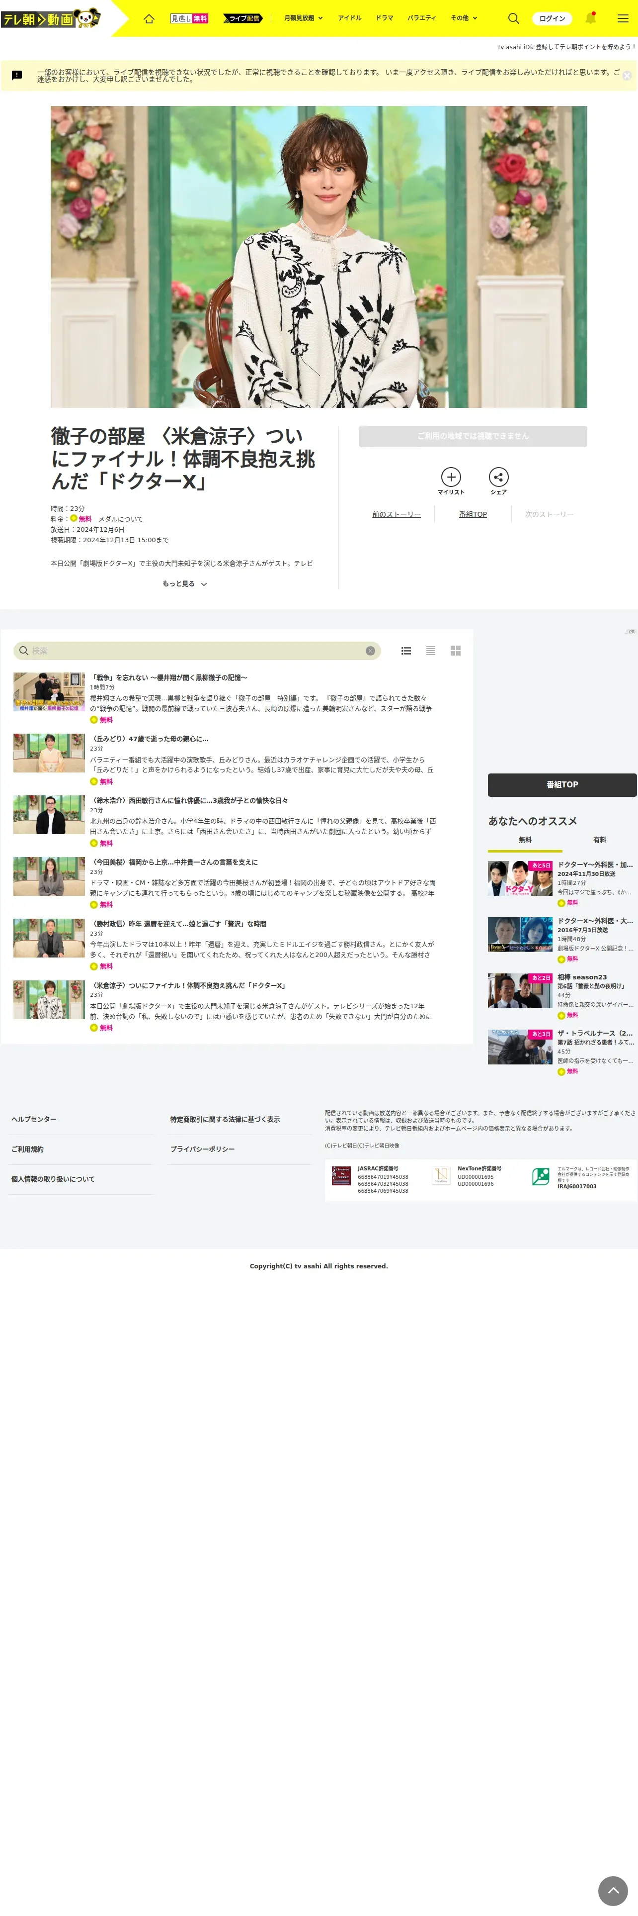Open the ライブ配信 live streaming page

pos(243,18)
